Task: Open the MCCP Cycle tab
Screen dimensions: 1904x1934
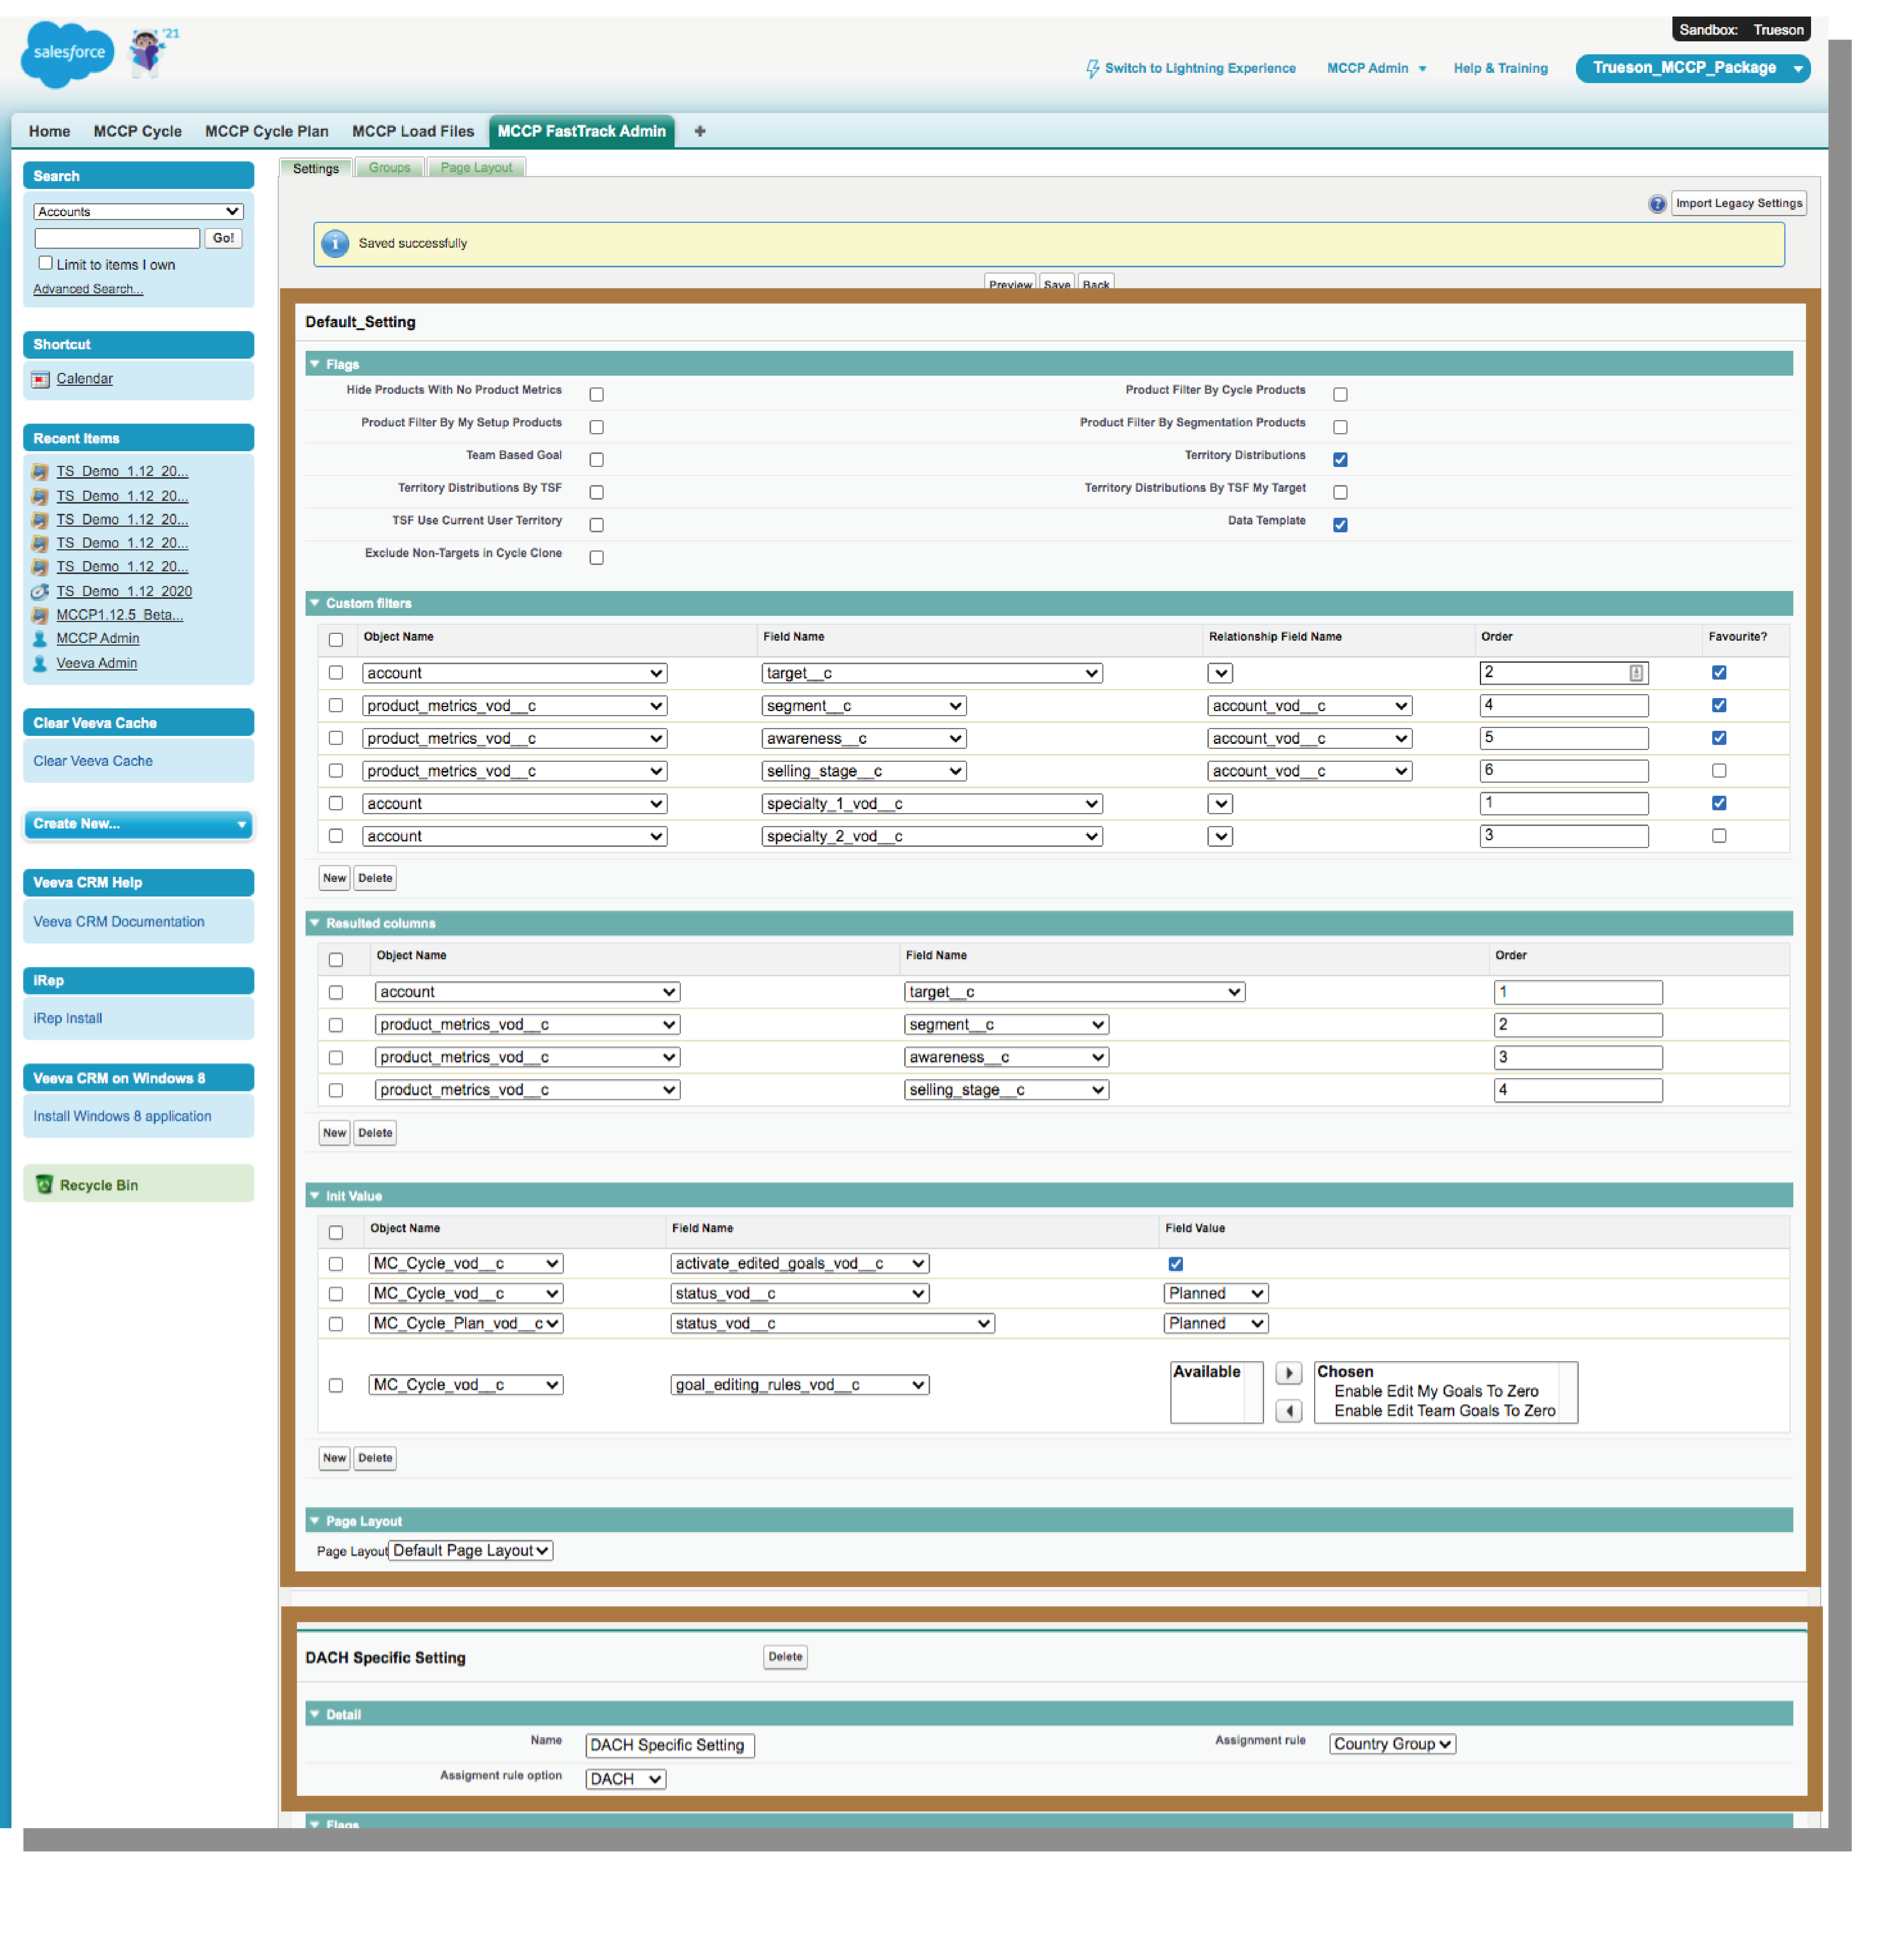Action: tap(138, 132)
